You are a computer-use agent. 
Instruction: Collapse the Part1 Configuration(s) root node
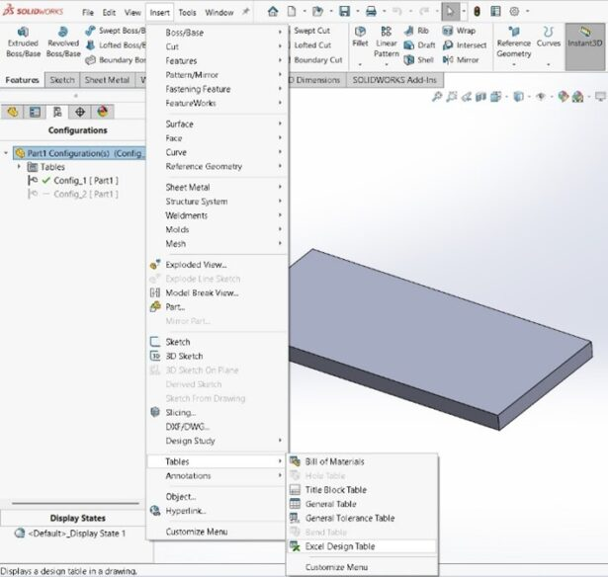click(x=8, y=153)
